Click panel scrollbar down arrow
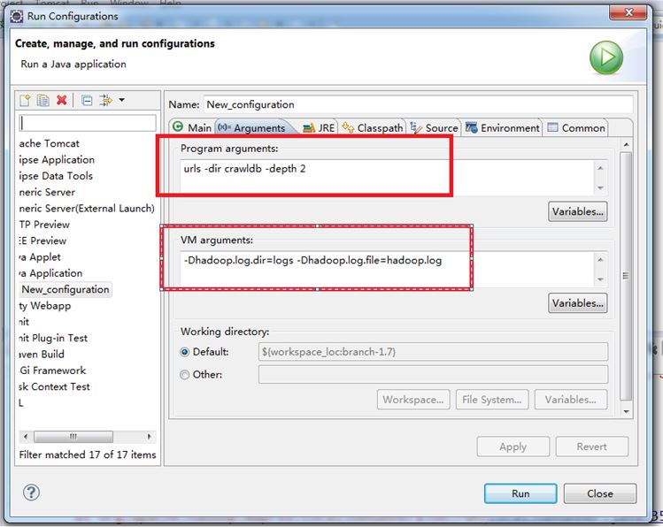The image size is (663, 527). [x=626, y=411]
